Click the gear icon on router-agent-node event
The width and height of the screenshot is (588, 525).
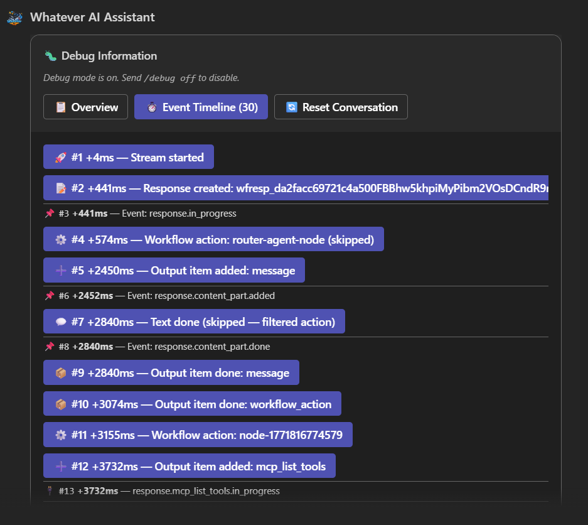point(60,240)
